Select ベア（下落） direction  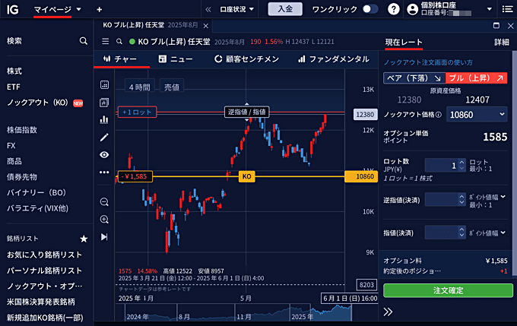tap(414, 78)
